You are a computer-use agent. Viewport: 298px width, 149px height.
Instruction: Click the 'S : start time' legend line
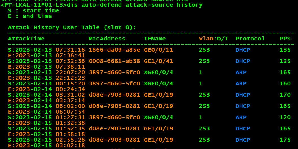(34, 10)
